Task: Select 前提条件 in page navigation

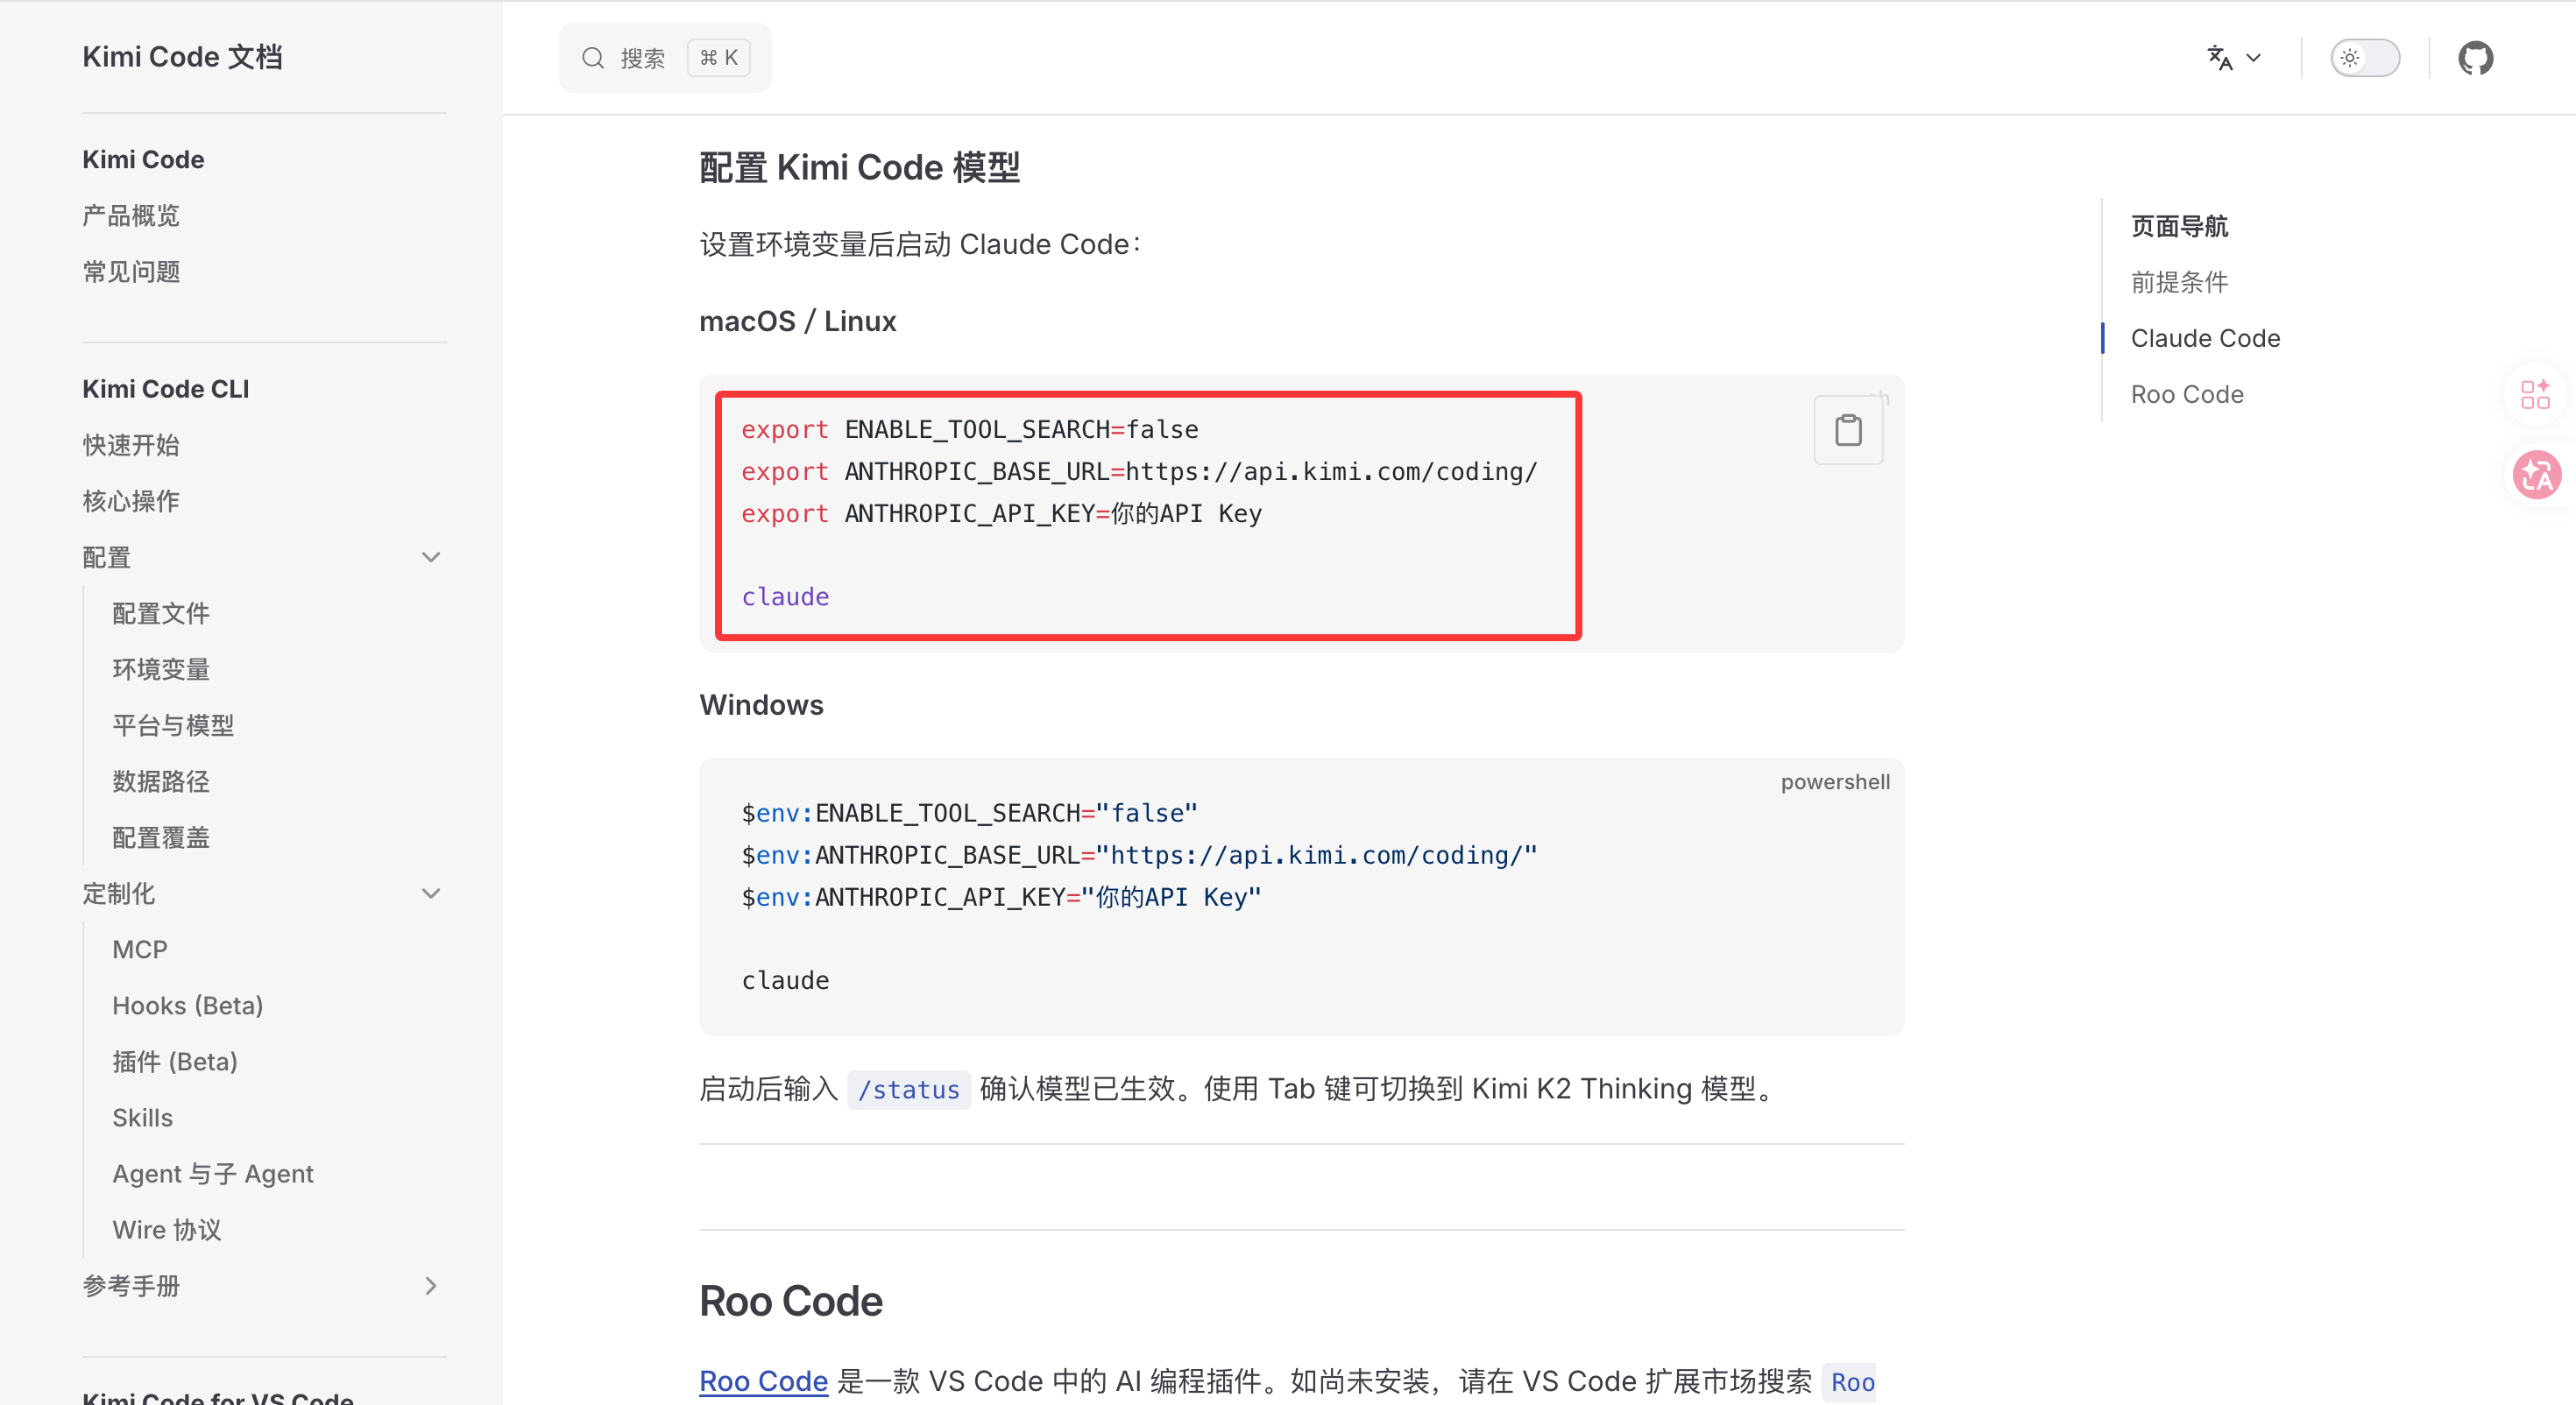Action: [2179, 282]
